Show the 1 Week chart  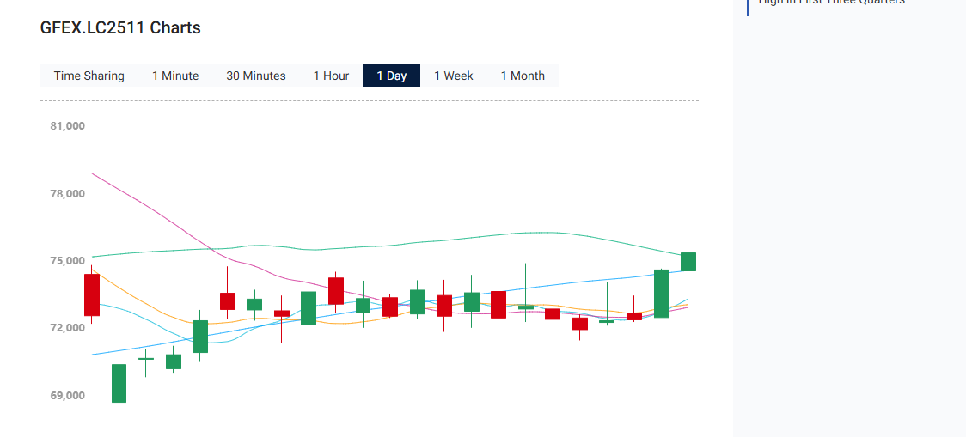(453, 76)
